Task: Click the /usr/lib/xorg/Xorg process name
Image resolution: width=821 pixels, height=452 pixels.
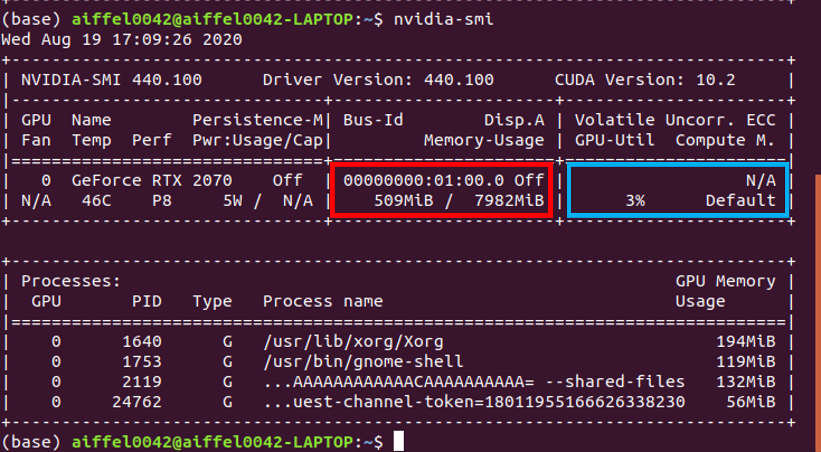Action: pos(353,341)
